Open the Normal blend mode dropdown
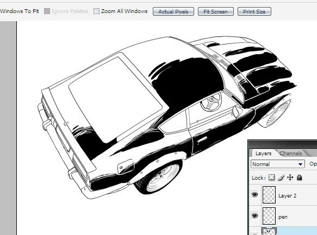 (277, 164)
